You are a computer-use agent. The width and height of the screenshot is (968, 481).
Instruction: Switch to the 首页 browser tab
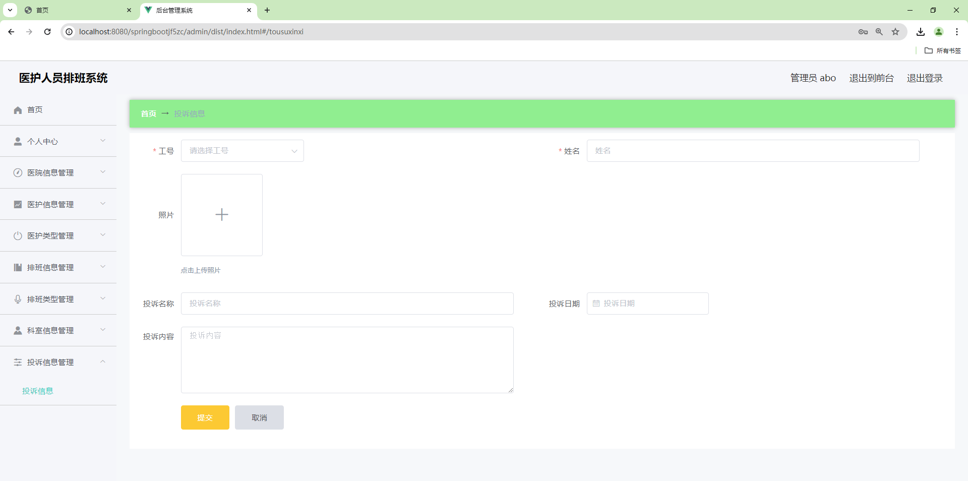78,10
